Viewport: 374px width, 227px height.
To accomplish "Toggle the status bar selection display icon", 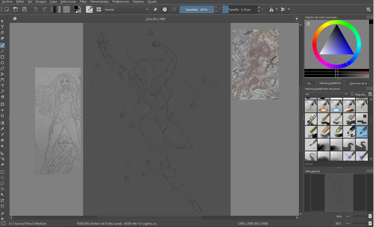I will coord(3,223).
